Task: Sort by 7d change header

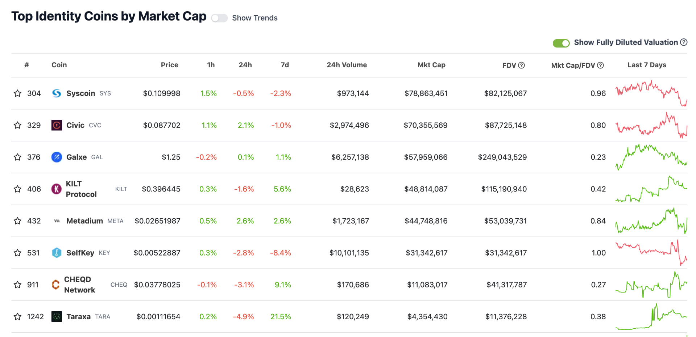Action: tap(285, 65)
